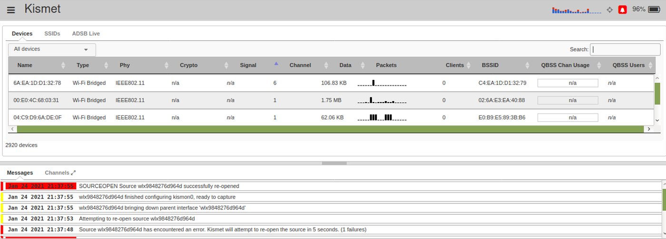Image resolution: width=666 pixels, height=239 pixels.
Task: Click BSSID C4:EA:1D:D1:32:79
Action: pyautogui.click(x=502, y=83)
